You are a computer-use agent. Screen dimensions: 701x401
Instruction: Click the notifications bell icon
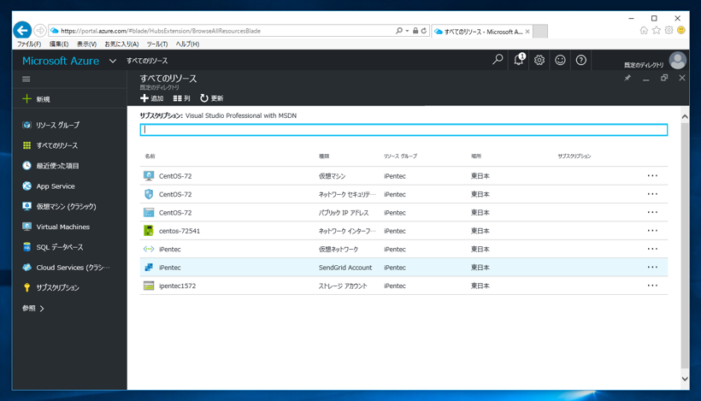click(518, 60)
